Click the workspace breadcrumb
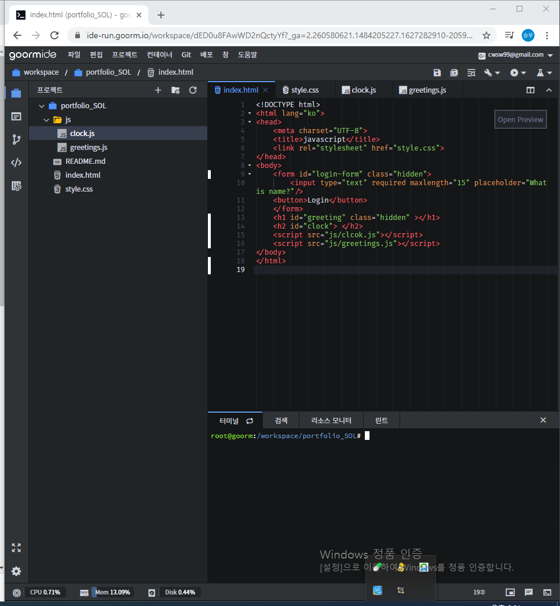The width and height of the screenshot is (560, 606). pos(35,72)
